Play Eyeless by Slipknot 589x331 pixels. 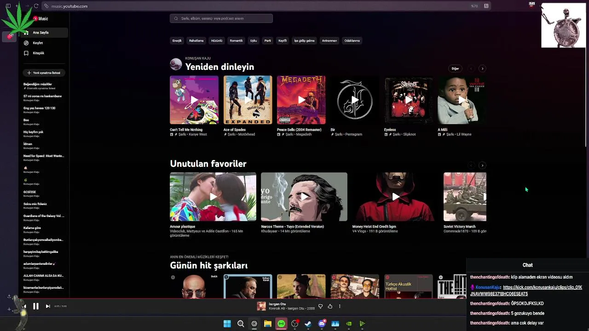pos(409,100)
